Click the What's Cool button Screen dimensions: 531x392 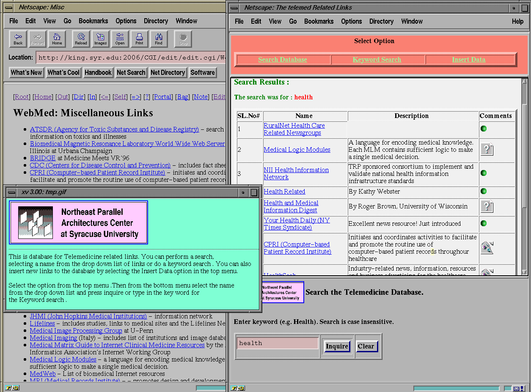pyautogui.click(x=63, y=73)
